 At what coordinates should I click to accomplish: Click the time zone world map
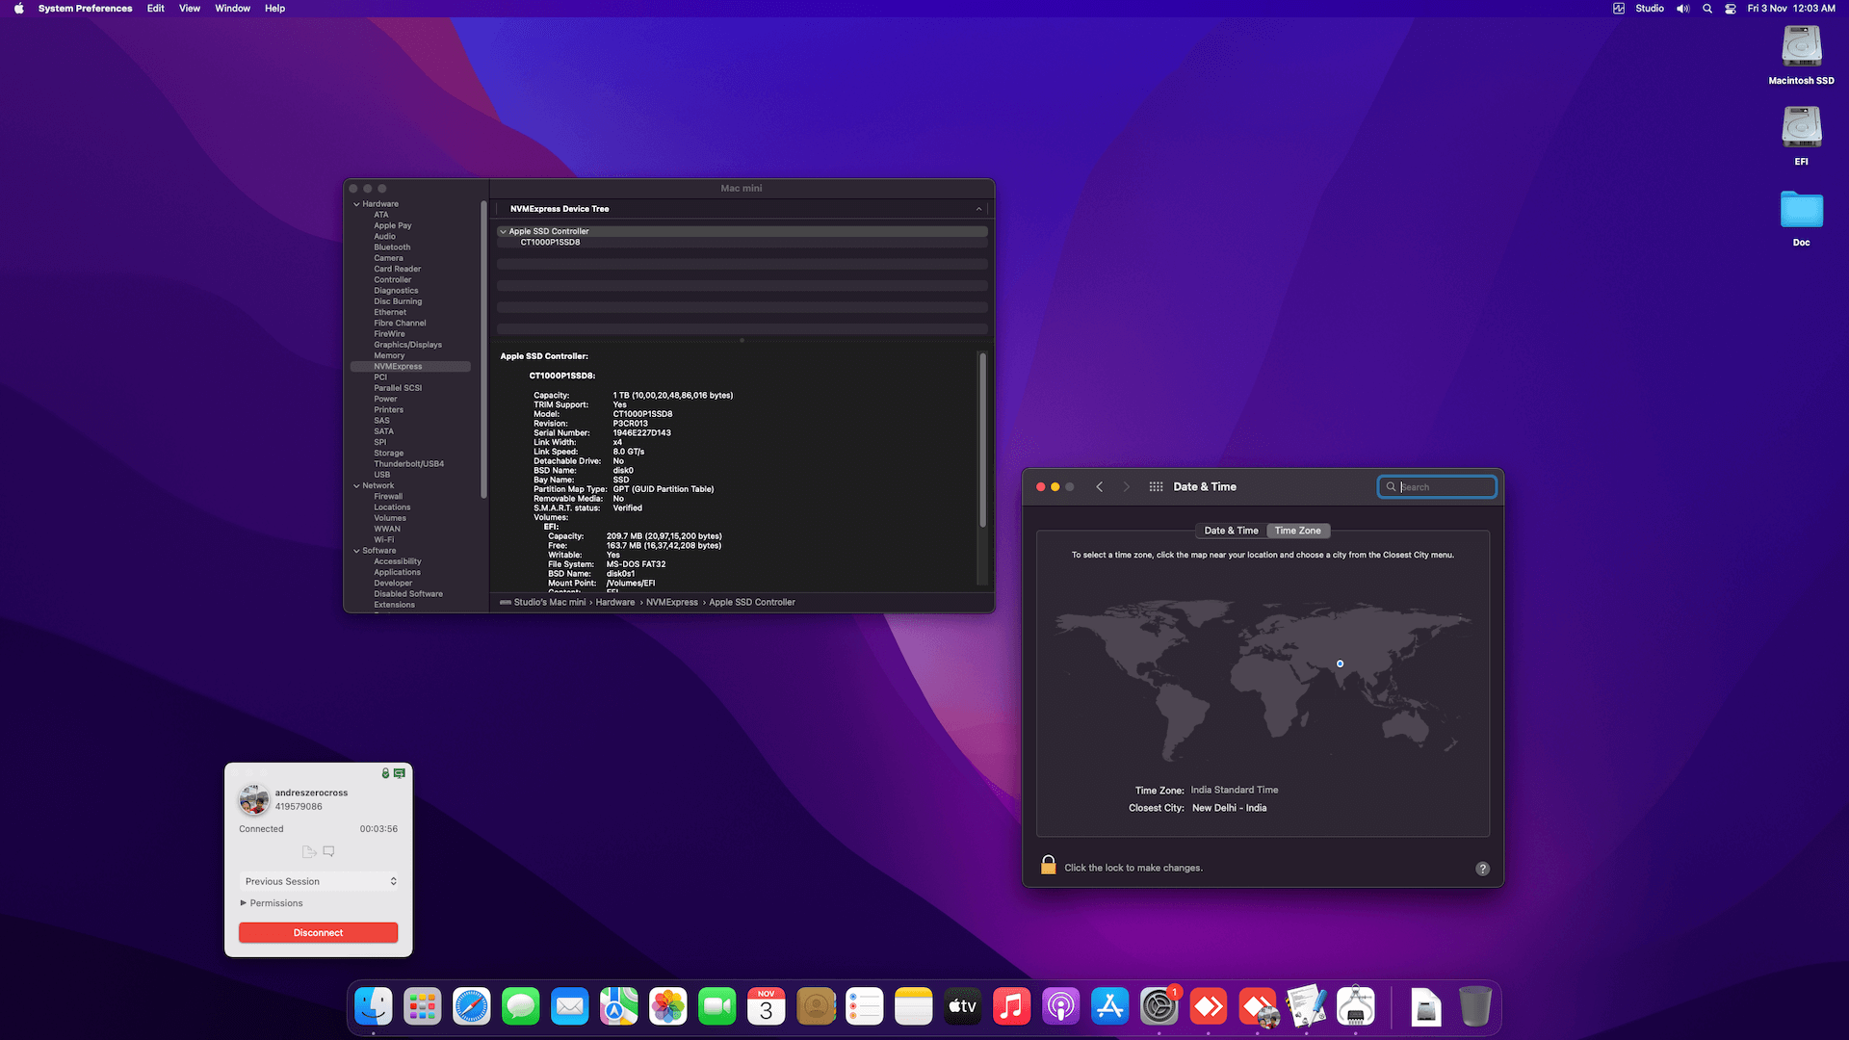[x=1263, y=679]
